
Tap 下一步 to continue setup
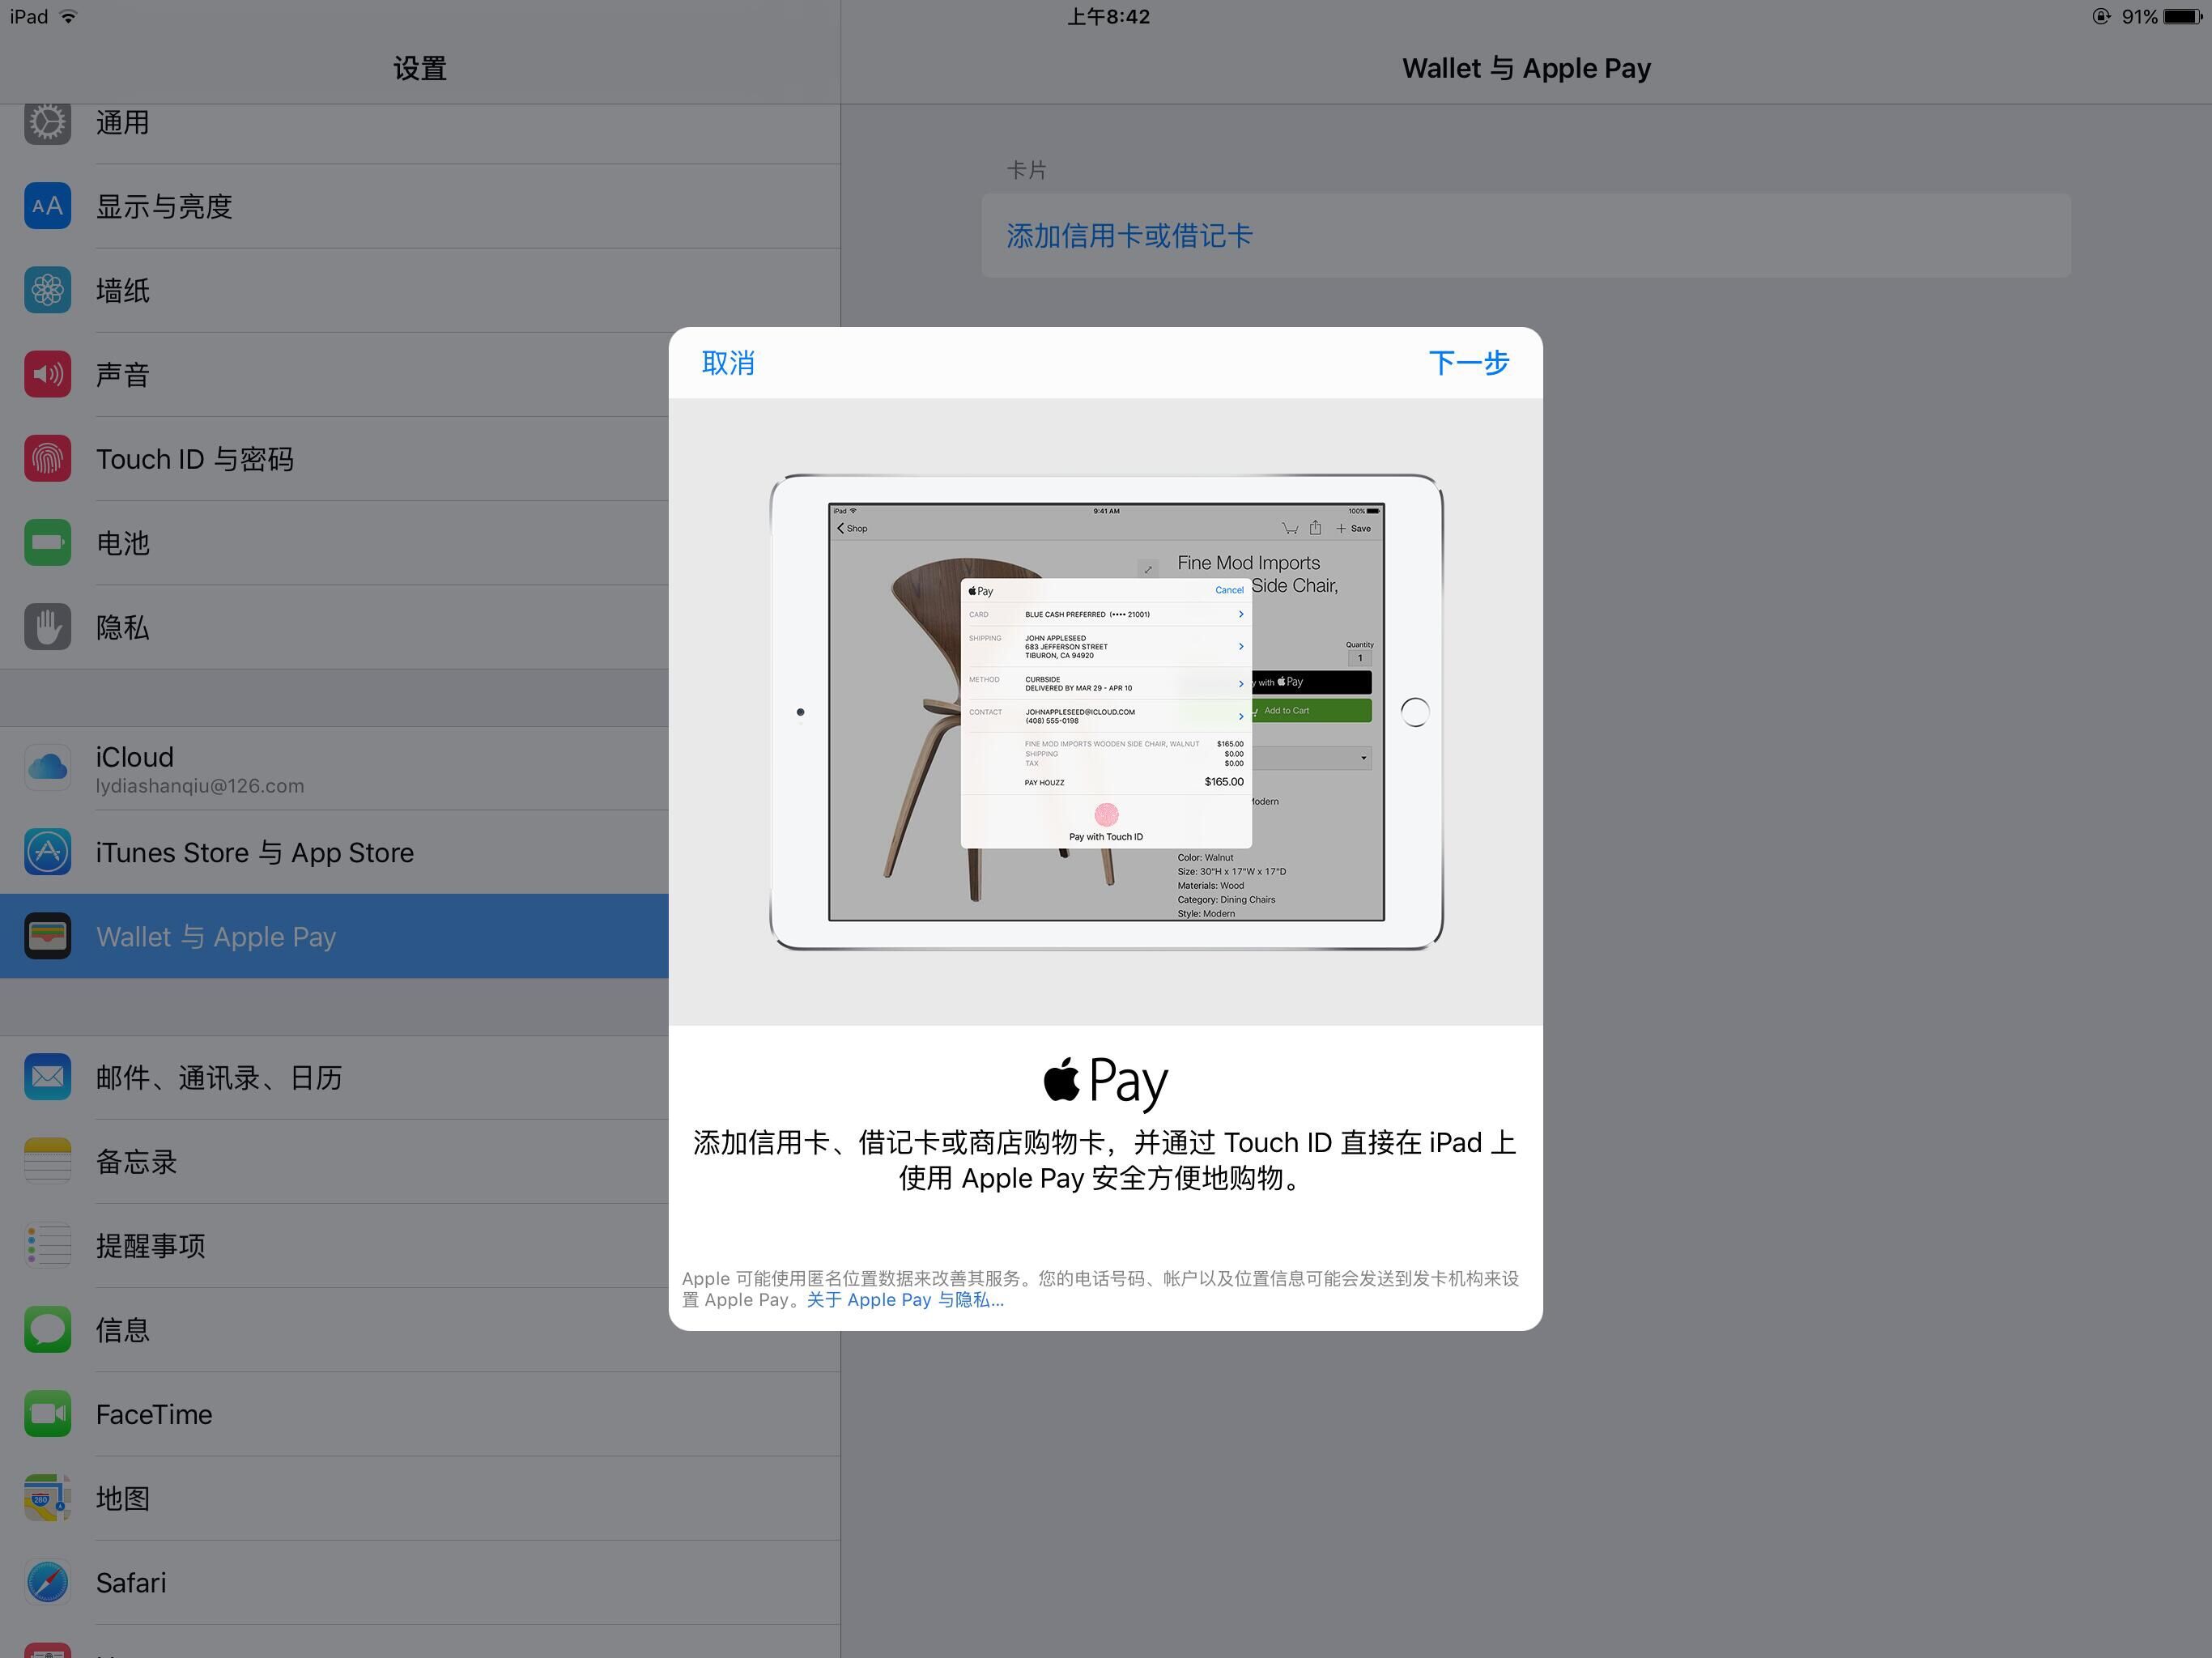point(1468,363)
